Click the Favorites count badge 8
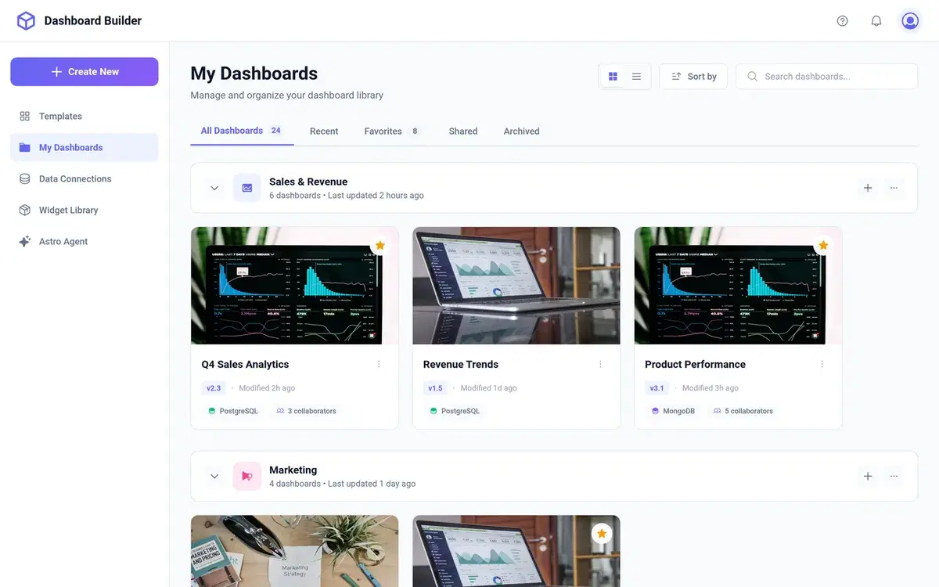Viewport: 939px width, 587px height. 415,131
